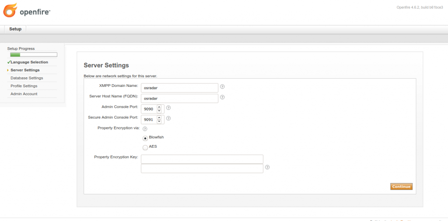Go to Database Settings step in sidebar
Image resolution: width=448 pixels, height=221 pixels.
click(27, 78)
